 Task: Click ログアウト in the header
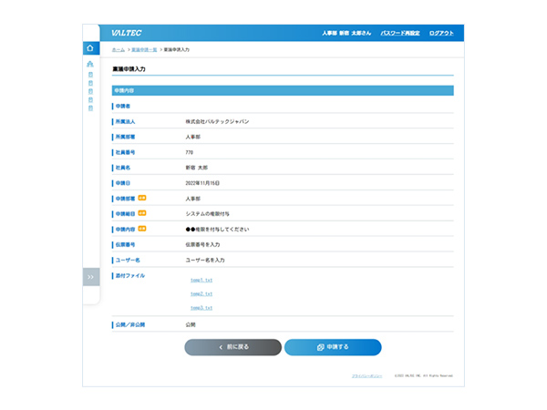(x=441, y=33)
